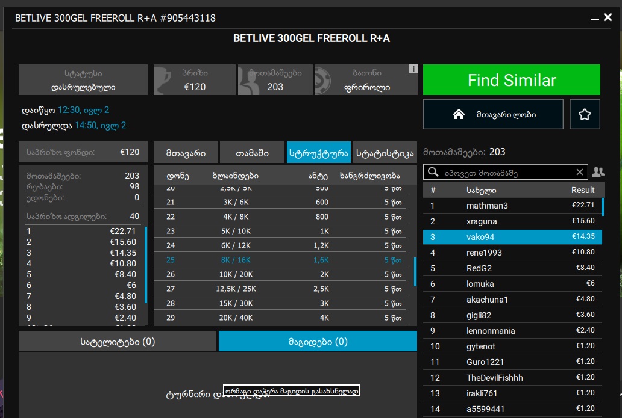622x418 pixels.
Task: Click level 29 row with 20K / 40K blinds
Action: (x=280, y=318)
